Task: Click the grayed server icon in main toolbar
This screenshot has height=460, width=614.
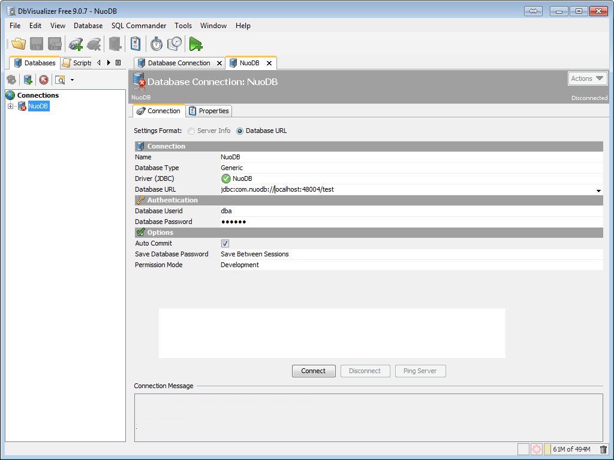Action: click(x=115, y=44)
